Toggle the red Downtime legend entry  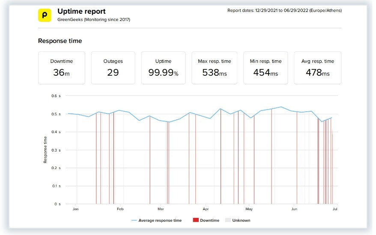206,220
